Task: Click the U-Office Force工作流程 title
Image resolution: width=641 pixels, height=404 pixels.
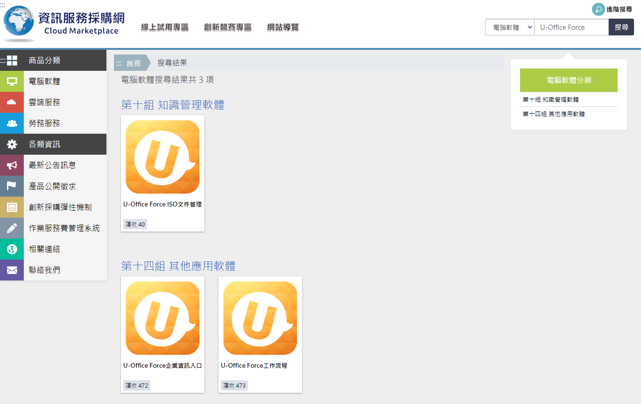Action: click(254, 366)
